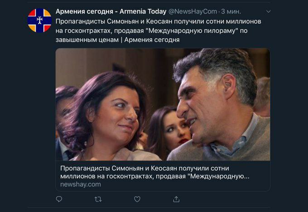Click the card's second headline line with "Международную..."
Screen dimensions: 308x212
pos(155,176)
